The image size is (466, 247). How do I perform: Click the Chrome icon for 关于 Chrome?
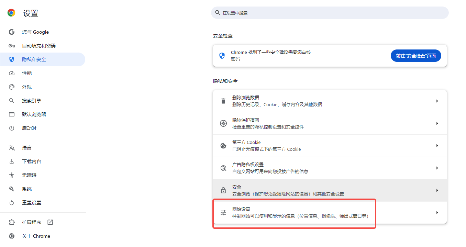pos(12,236)
